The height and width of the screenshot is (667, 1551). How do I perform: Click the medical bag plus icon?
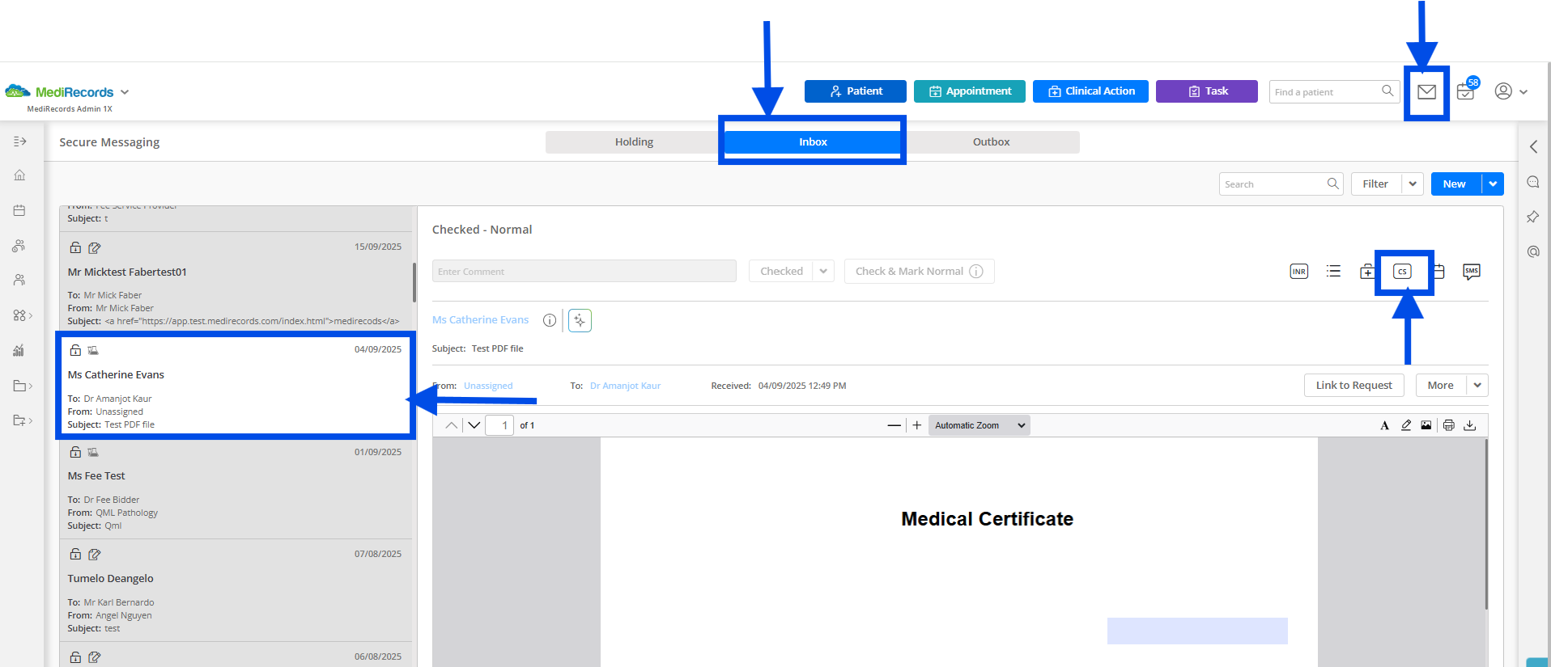[1366, 272]
